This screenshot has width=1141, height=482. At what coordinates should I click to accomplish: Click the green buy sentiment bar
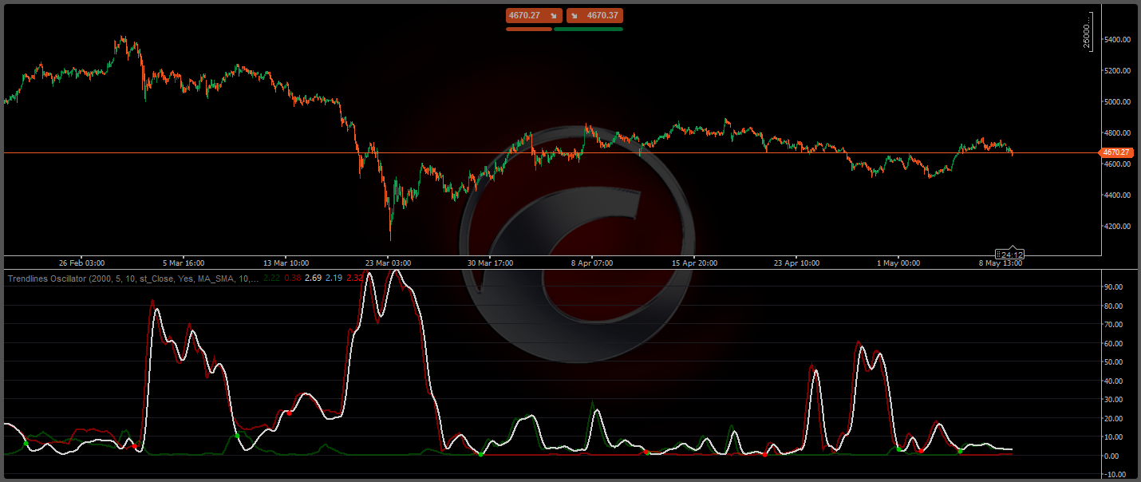click(588, 29)
